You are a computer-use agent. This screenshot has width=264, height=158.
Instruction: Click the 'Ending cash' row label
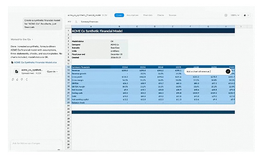point(91,93)
